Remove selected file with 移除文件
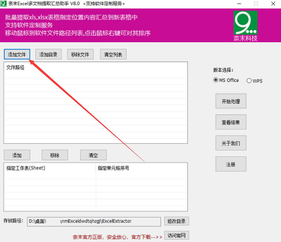 click(80, 54)
